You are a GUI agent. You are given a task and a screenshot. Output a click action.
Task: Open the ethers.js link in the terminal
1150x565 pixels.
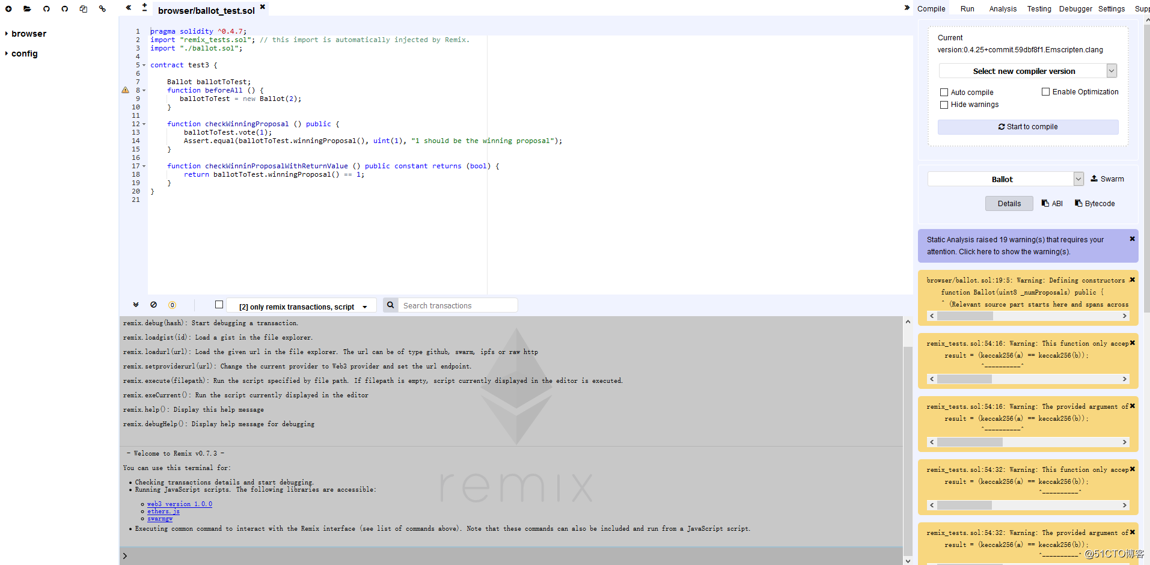coord(164,512)
